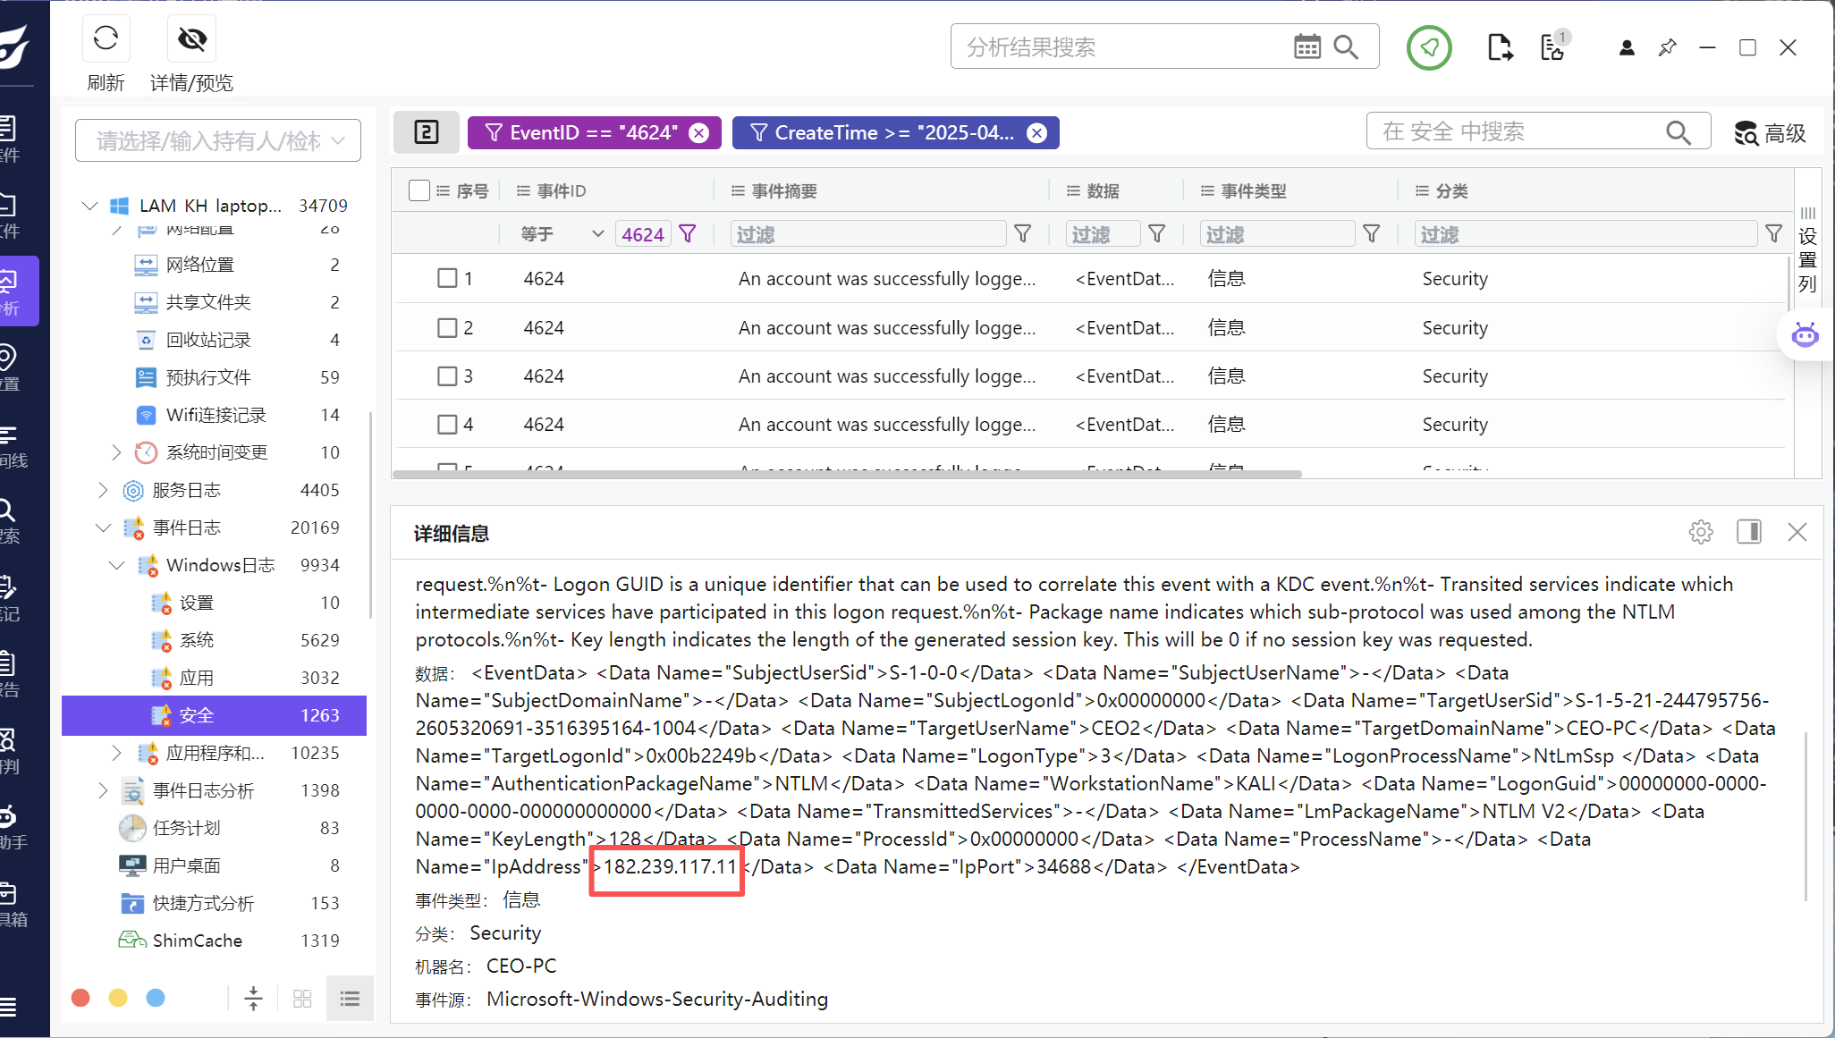The height and width of the screenshot is (1038, 1835).
Task: Open the 持有人/检材 selection dropdown
Action: click(x=218, y=140)
